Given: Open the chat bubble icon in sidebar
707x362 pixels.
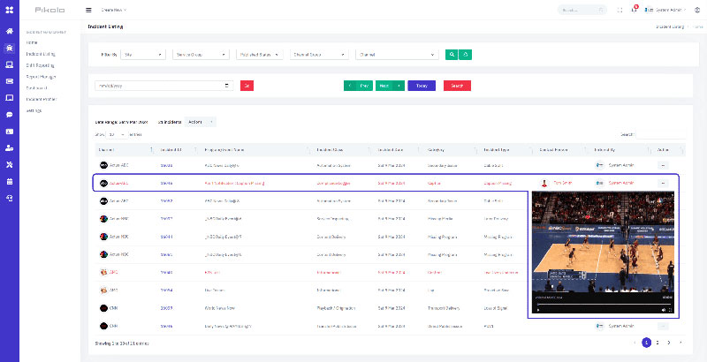Looking at the screenshot, I should [9, 114].
